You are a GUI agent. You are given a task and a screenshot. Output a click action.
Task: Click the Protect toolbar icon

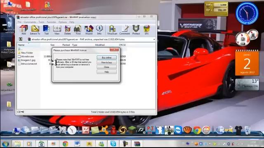[x=136, y=30]
